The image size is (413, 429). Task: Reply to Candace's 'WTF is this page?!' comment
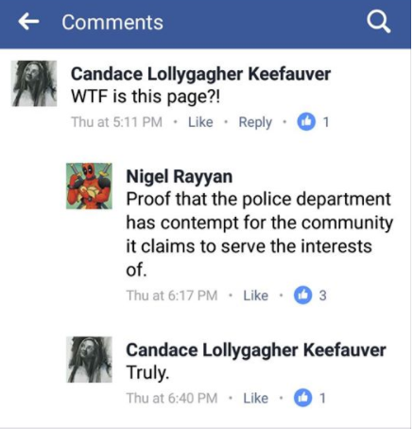pos(255,122)
